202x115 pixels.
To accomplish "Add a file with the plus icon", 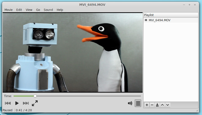I will [x=147, y=105].
